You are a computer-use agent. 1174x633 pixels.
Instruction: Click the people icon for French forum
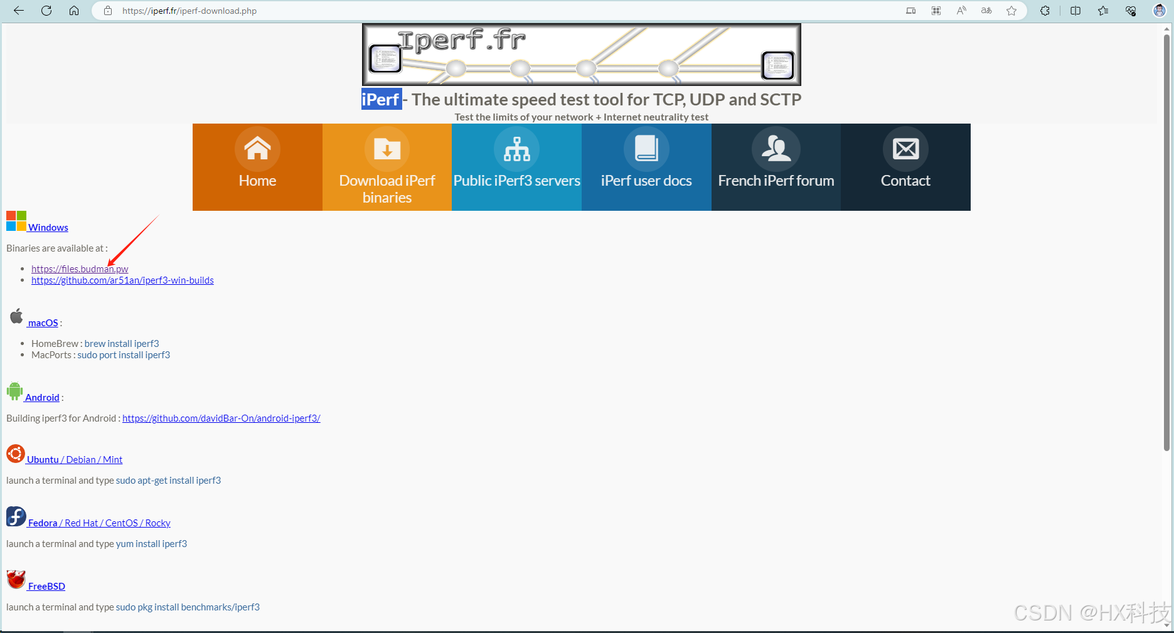[776, 149]
